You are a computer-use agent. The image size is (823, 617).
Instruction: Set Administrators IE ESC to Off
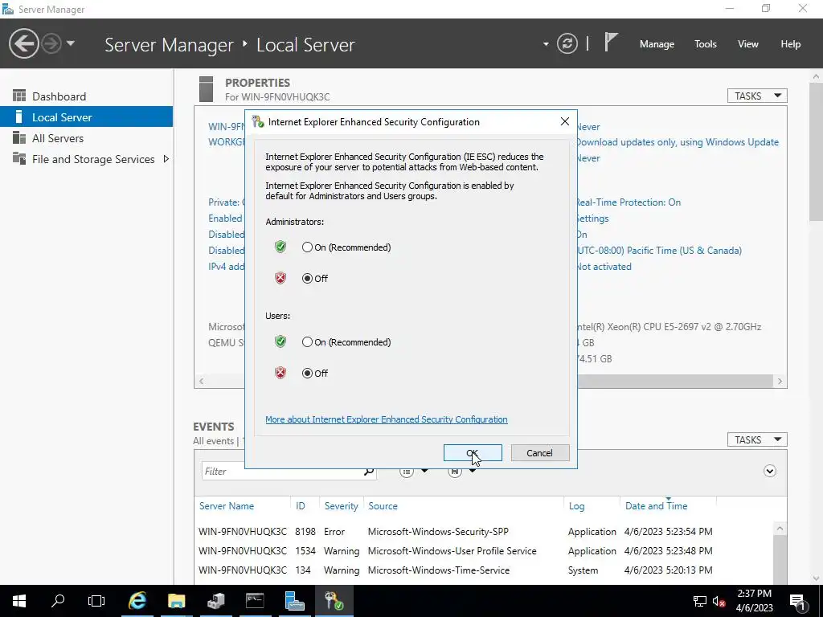[307, 278]
